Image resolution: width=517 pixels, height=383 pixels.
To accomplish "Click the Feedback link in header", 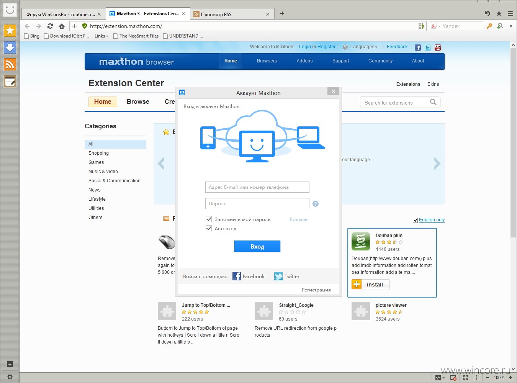I will [397, 47].
